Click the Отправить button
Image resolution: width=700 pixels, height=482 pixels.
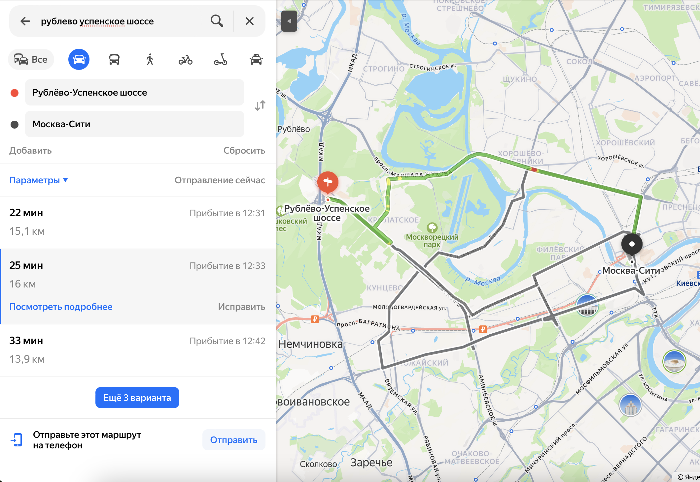click(234, 440)
